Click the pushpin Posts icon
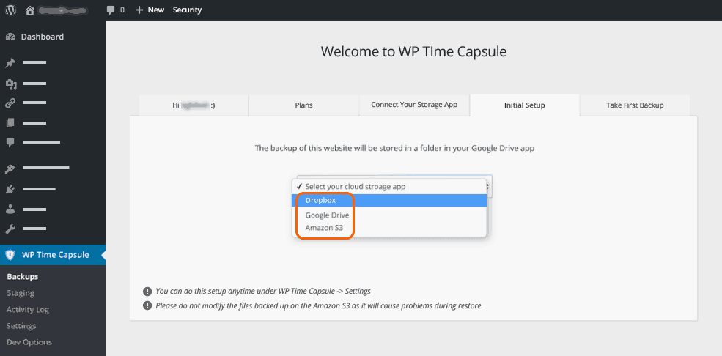 coord(10,63)
